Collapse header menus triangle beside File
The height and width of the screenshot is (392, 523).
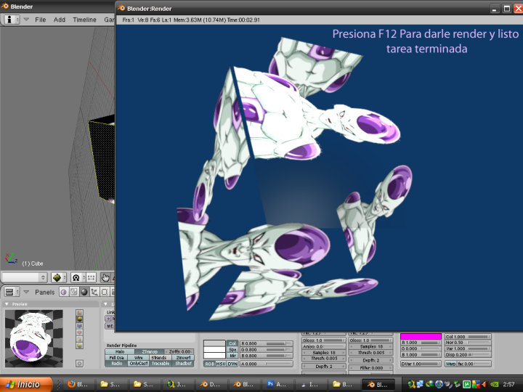(x=26, y=20)
